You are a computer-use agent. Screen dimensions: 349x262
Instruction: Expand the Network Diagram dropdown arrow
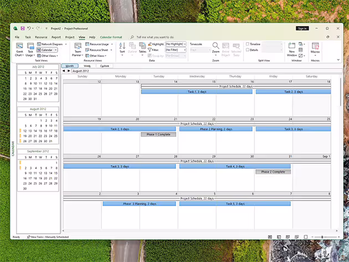65,44
